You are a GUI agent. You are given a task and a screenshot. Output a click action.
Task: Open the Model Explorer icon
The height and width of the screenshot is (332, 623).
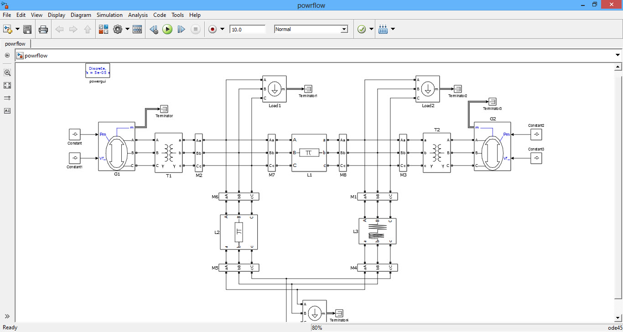pyautogui.click(x=137, y=29)
